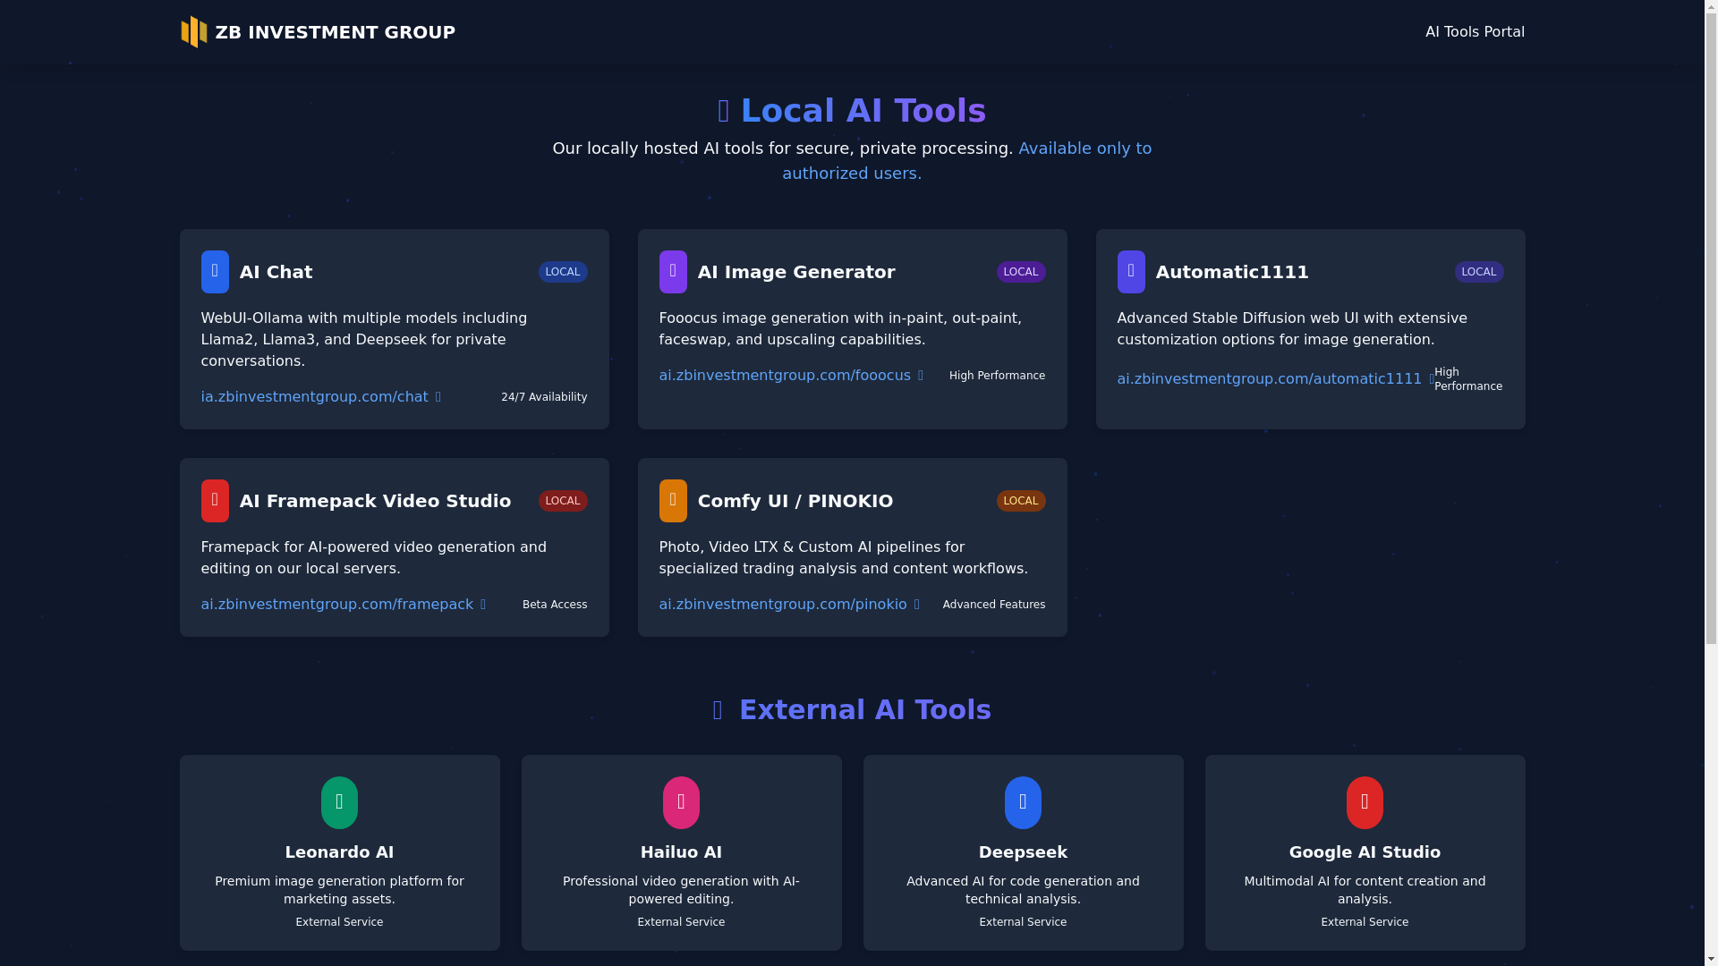Viewport: 1718px width, 966px height.
Task: Click the Google AI Studio description text
Action: point(1365,890)
